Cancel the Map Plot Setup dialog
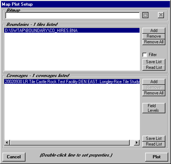The image size is (171, 164). click(x=14, y=157)
